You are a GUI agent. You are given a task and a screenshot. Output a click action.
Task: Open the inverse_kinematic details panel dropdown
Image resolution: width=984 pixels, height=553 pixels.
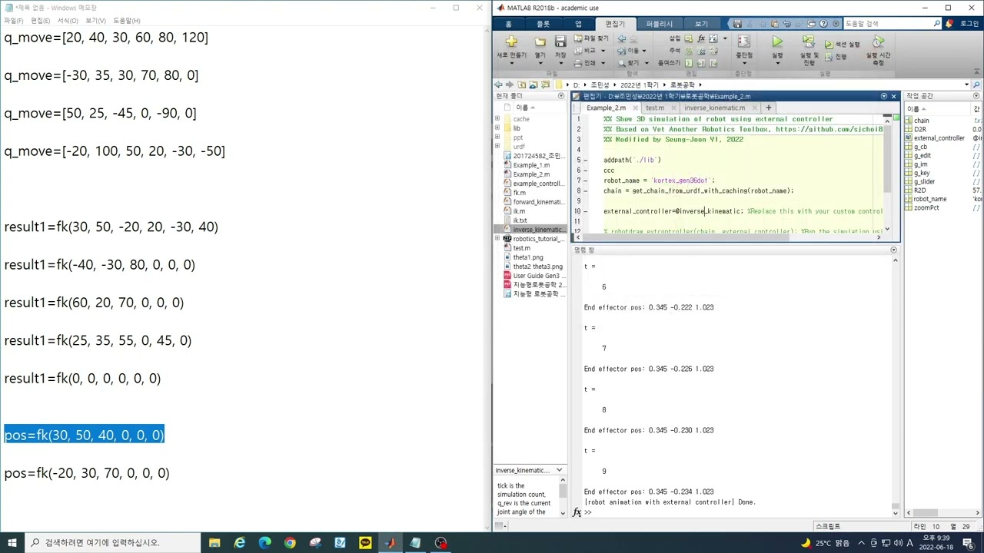tap(559, 470)
